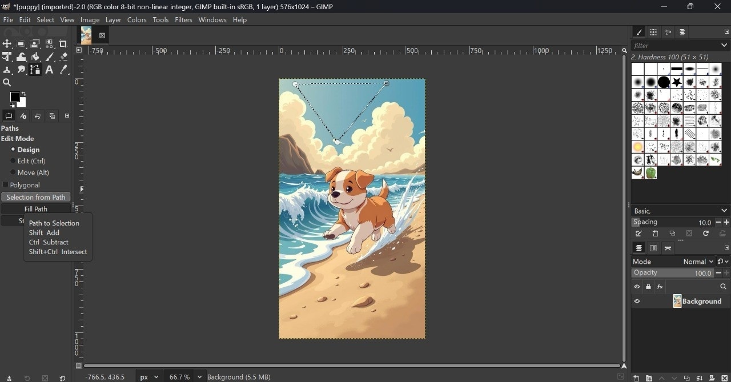Toggle the layer effects fx header

[660, 287]
